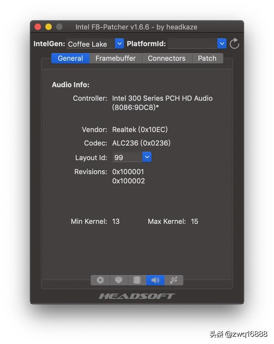Open the Patch tab
Image resolution: width=274 pixels, height=344 pixels.
[x=207, y=58]
